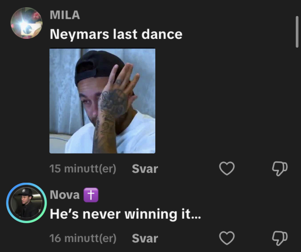Open Nova's profile picture avatar
The height and width of the screenshot is (252, 301).
click(26, 203)
